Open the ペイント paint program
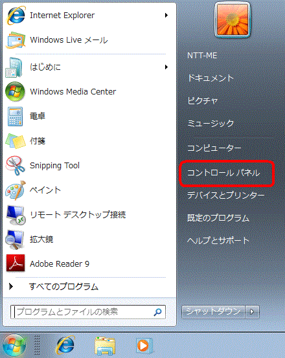This screenshot has width=285, height=358. 87,190
